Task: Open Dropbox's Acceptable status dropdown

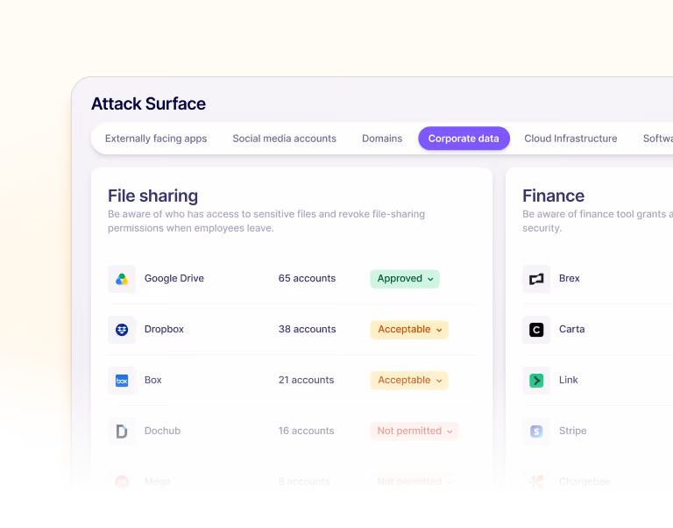Action: coord(409,330)
